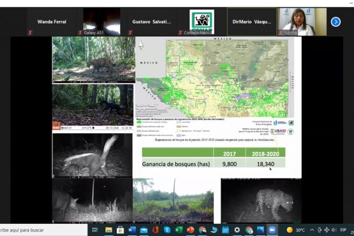Select DirMario Vásquez's participant tile

point(252,22)
